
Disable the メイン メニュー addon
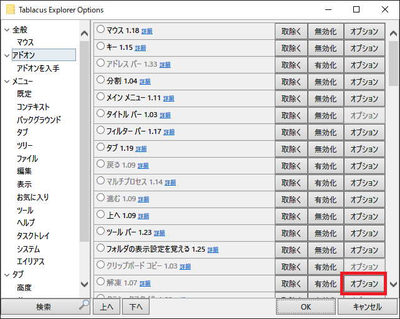point(325,99)
